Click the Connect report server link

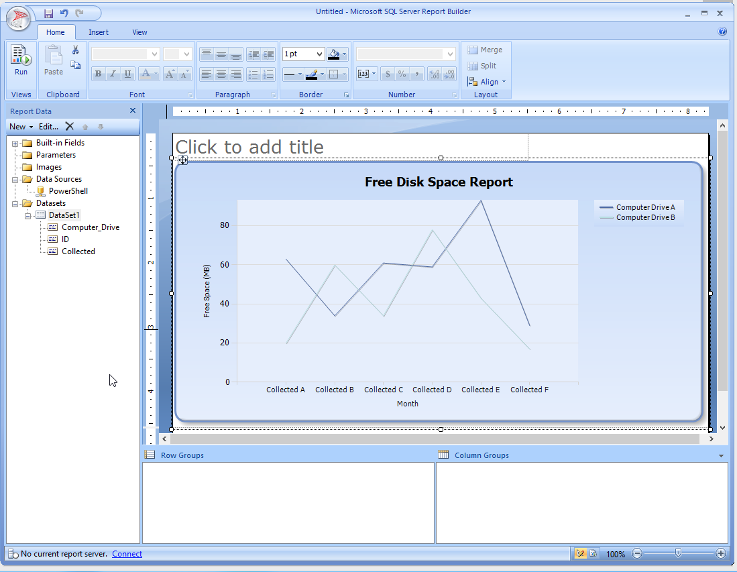pyautogui.click(x=127, y=554)
